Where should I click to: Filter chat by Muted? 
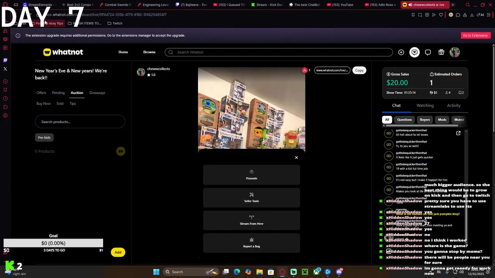[x=459, y=120]
